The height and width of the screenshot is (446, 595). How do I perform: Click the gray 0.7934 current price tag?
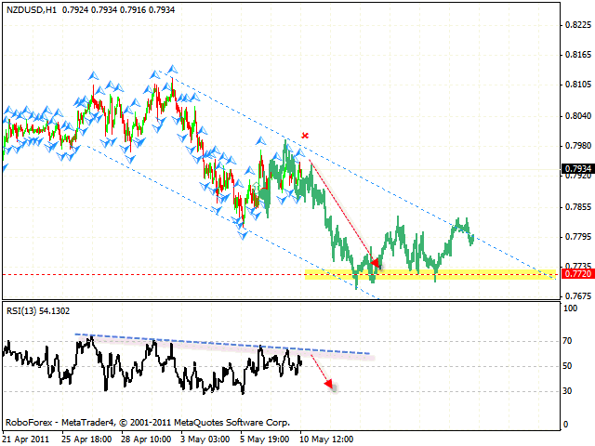[x=575, y=170]
